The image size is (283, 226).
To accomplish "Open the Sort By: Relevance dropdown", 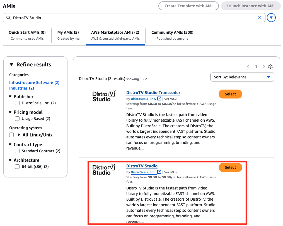I will (x=242, y=77).
